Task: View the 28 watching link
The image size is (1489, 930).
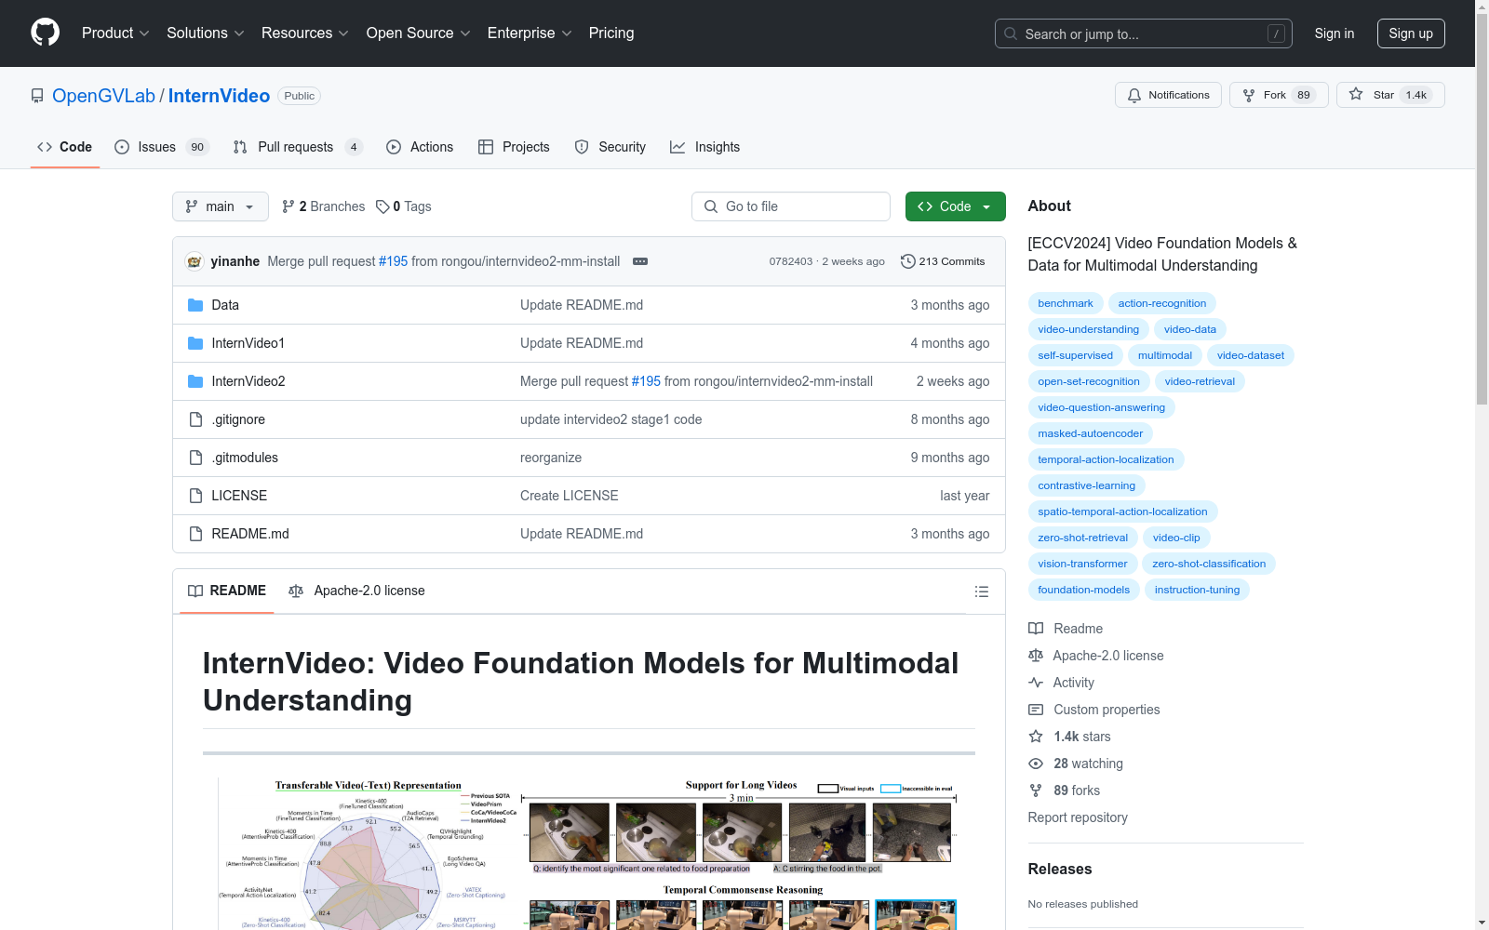Action: pos(1076,764)
